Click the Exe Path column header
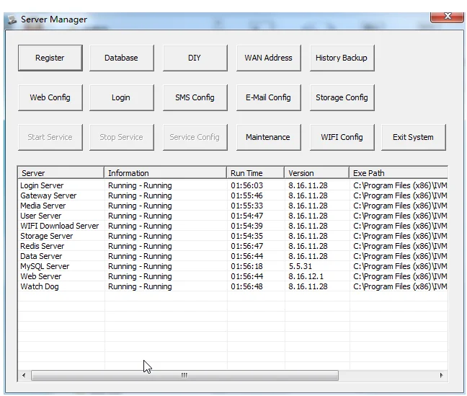 click(x=399, y=173)
